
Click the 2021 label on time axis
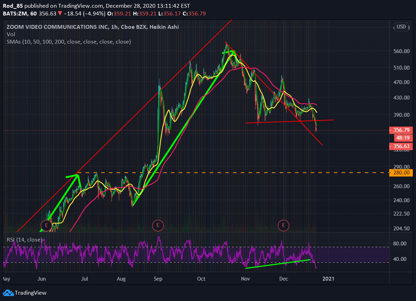329,279
